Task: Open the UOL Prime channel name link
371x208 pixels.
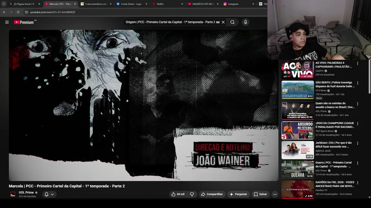Action: click(x=26, y=192)
